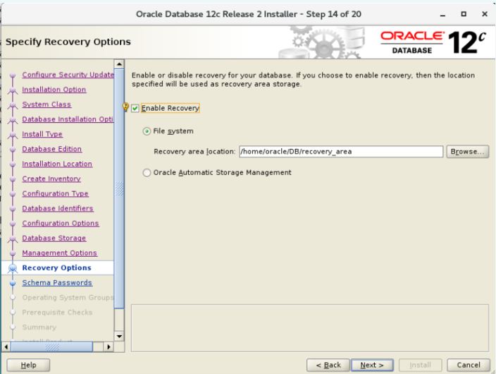496x374 pixels.
Task: Click the horizontal scrollbar thumb under step list
Action: click(x=52, y=346)
